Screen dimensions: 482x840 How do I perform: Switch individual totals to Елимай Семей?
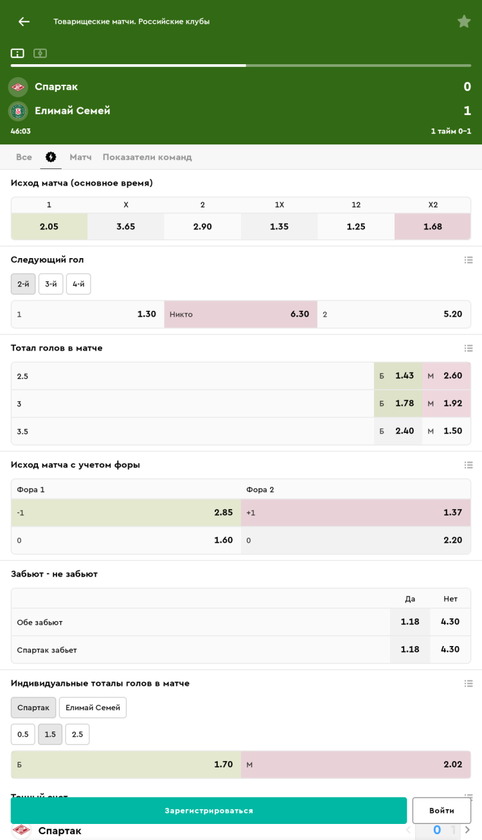[x=93, y=708]
